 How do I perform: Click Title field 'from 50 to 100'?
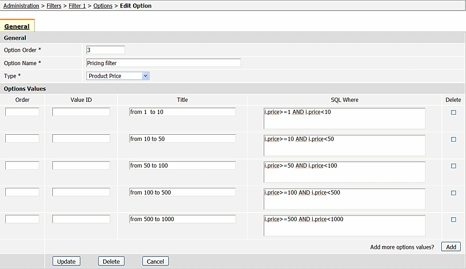(182, 165)
